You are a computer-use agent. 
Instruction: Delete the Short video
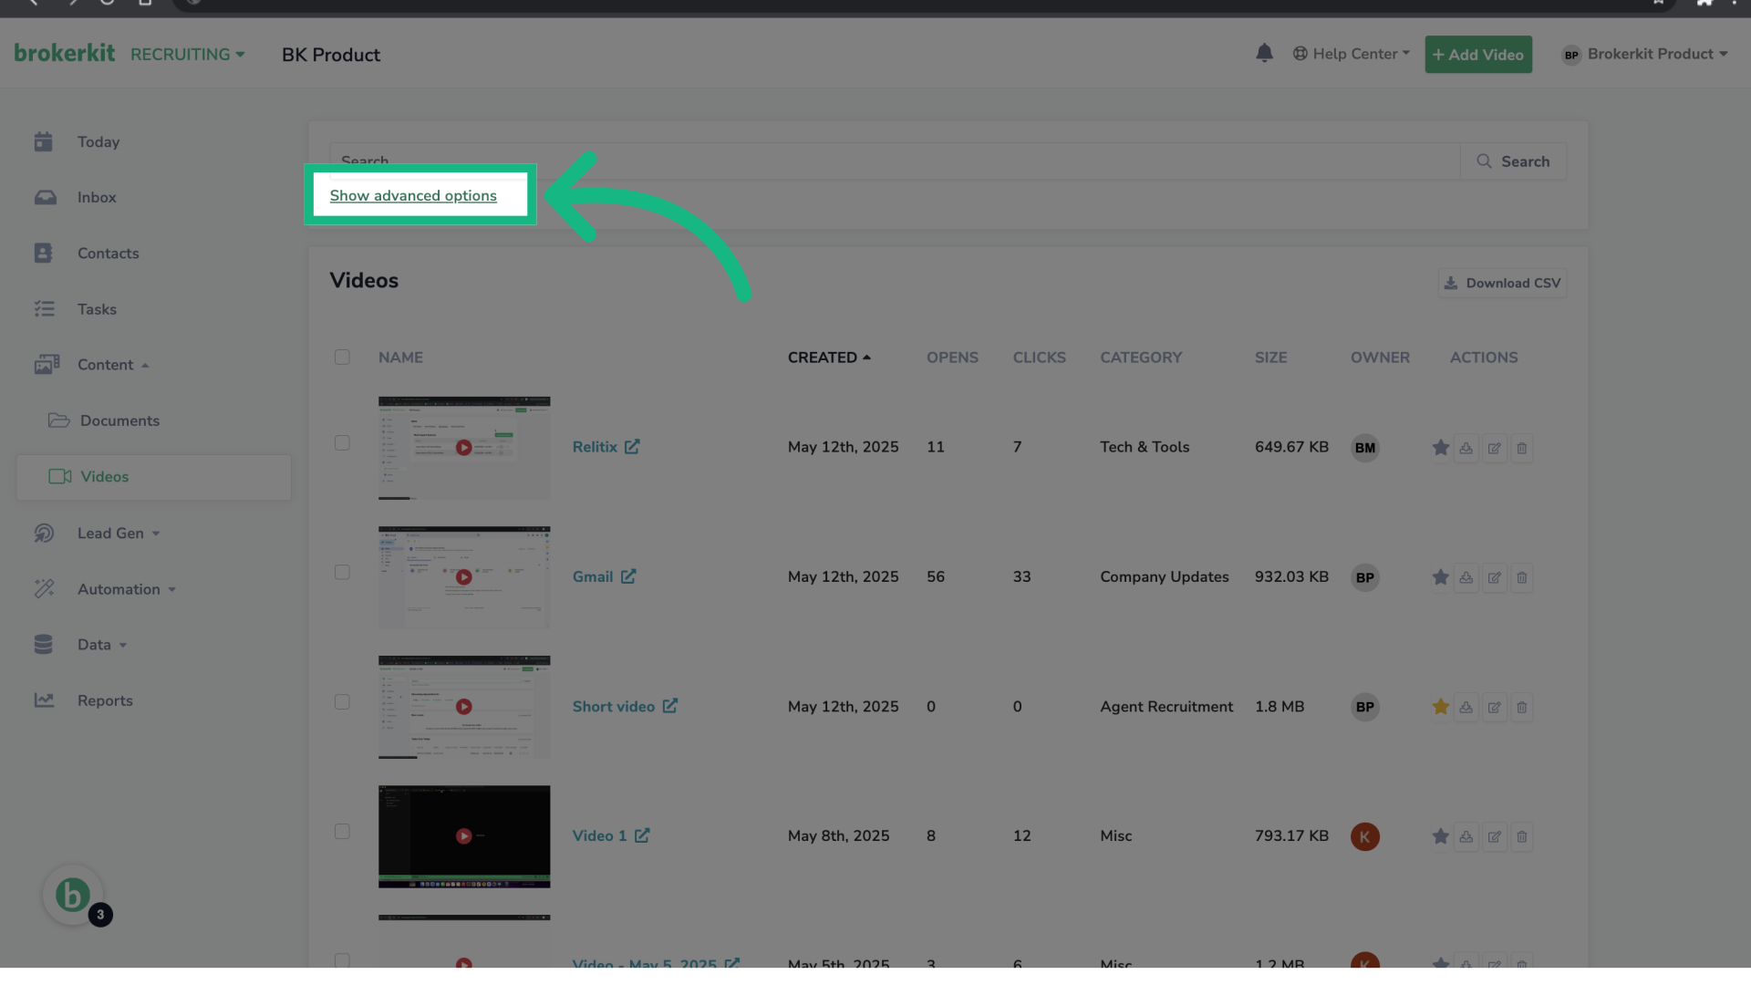tap(1521, 707)
